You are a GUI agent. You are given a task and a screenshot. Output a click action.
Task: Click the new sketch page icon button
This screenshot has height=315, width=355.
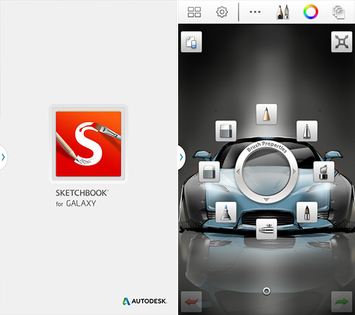tap(191, 42)
